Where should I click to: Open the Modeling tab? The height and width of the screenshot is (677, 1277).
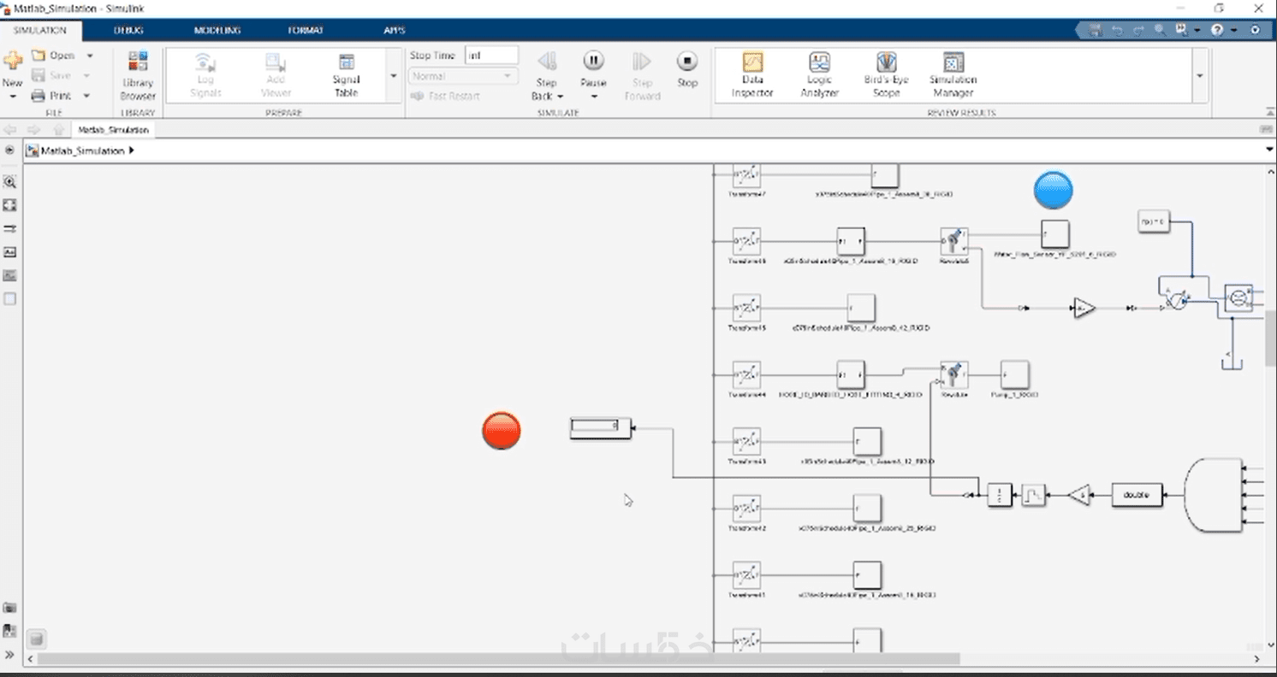coord(217,30)
